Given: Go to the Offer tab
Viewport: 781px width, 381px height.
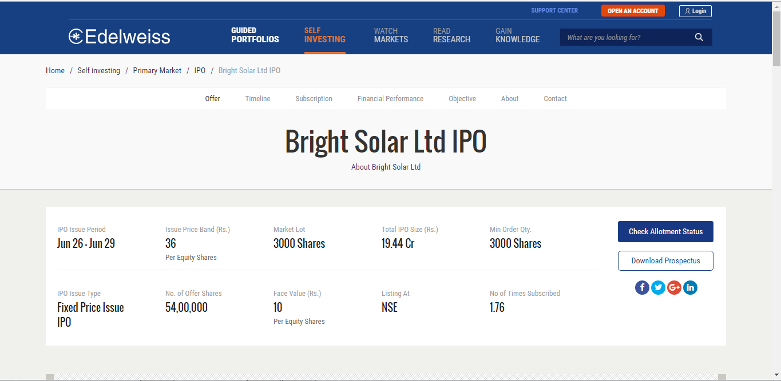Looking at the screenshot, I should tap(213, 99).
